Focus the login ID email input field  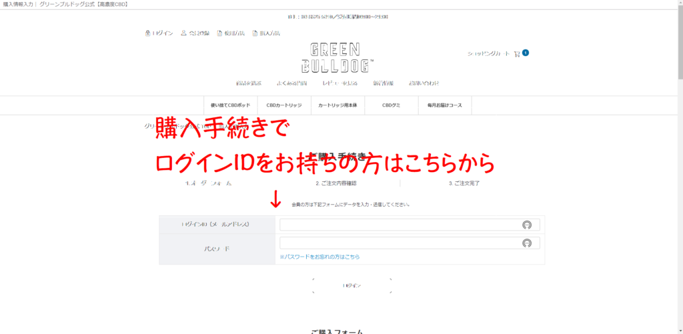tap(410, 225)
